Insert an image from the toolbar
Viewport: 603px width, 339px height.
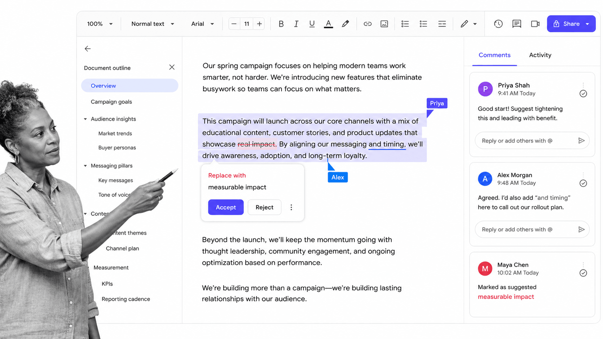pos(384,24)
